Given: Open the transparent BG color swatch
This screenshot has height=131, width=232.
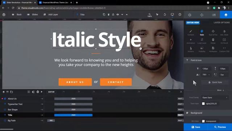Looking at the screenshot, I should tap(203, 121).
